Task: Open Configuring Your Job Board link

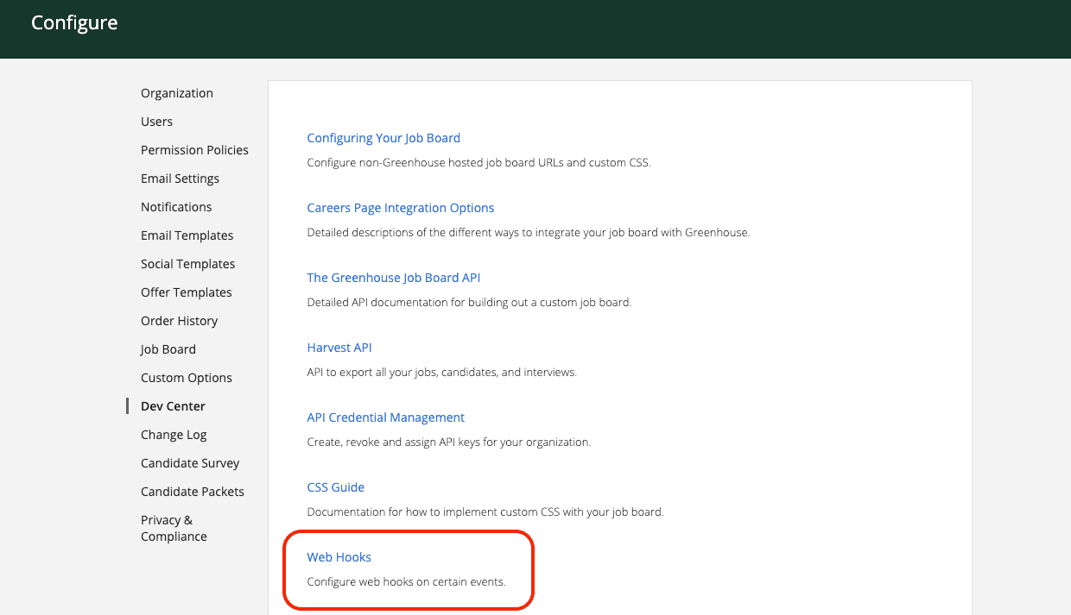Action: click(x=383, y=138)
